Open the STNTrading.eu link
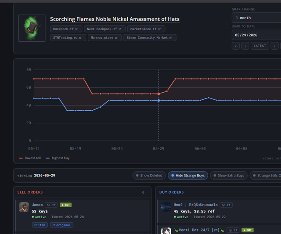The image size is (281, 234). tap(68, 38)
